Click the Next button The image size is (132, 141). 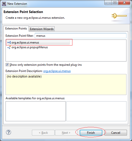pyautogui.click(x=66, y=132)
